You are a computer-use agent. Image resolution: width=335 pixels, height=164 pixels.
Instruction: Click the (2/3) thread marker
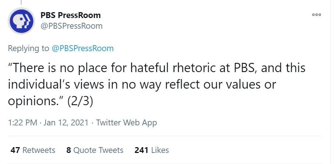(x=81, y=101)
